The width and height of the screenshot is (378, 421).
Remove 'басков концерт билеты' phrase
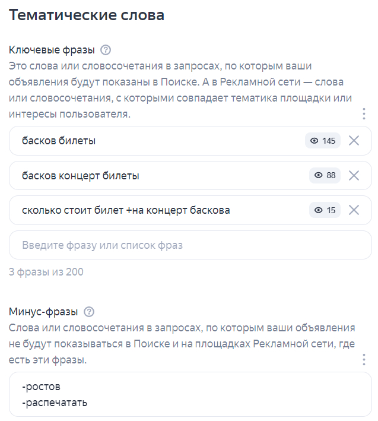pyautogui.click(x=354, y=175)
